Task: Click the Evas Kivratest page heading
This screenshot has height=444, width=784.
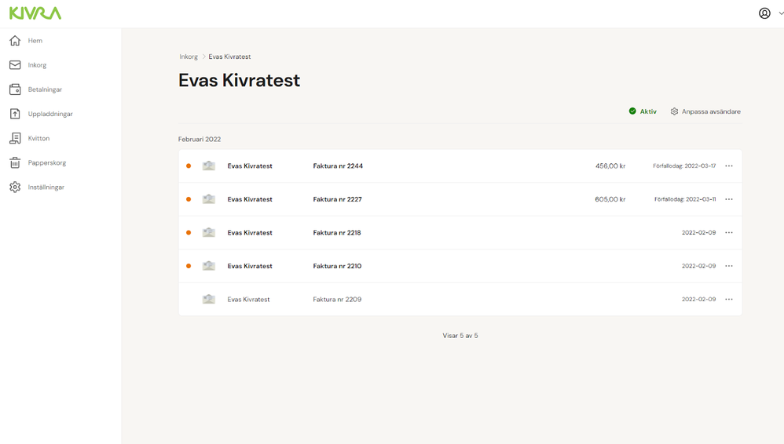Action: click(239, 81)
